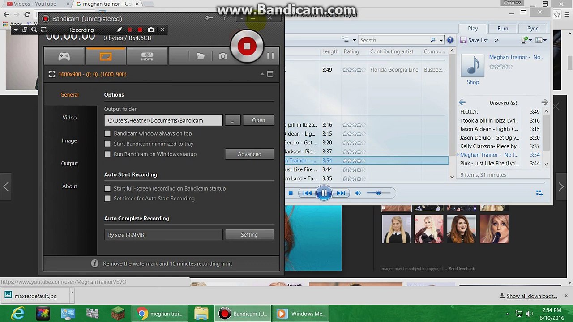
Task: Click the red pause icon on recording bar
Action: coord(130,30)
